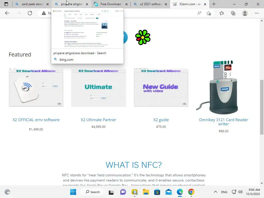Open Google Chrome from taskbar

pos(191,192)
